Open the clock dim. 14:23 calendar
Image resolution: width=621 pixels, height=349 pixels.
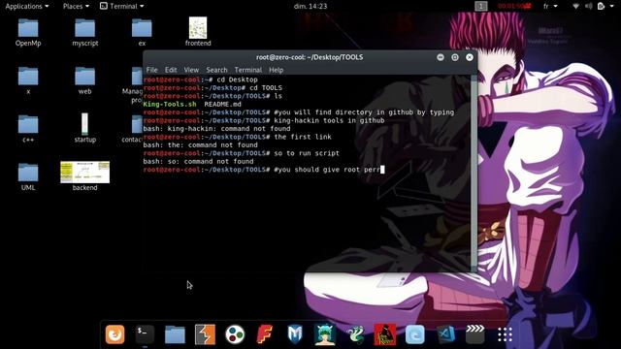click(x=310, y=6)
